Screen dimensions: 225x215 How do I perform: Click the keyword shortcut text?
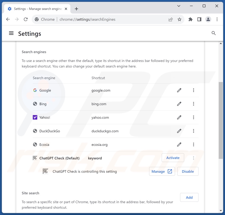tap(95, 158)
